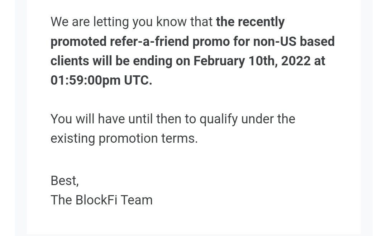Click the word "Team" in signature
The image size is (387, 236).
[x=136, y=200]
